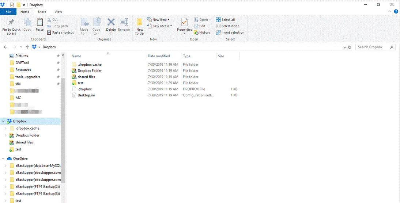
Task: Click Select all
Action: (x=225, y=20)
